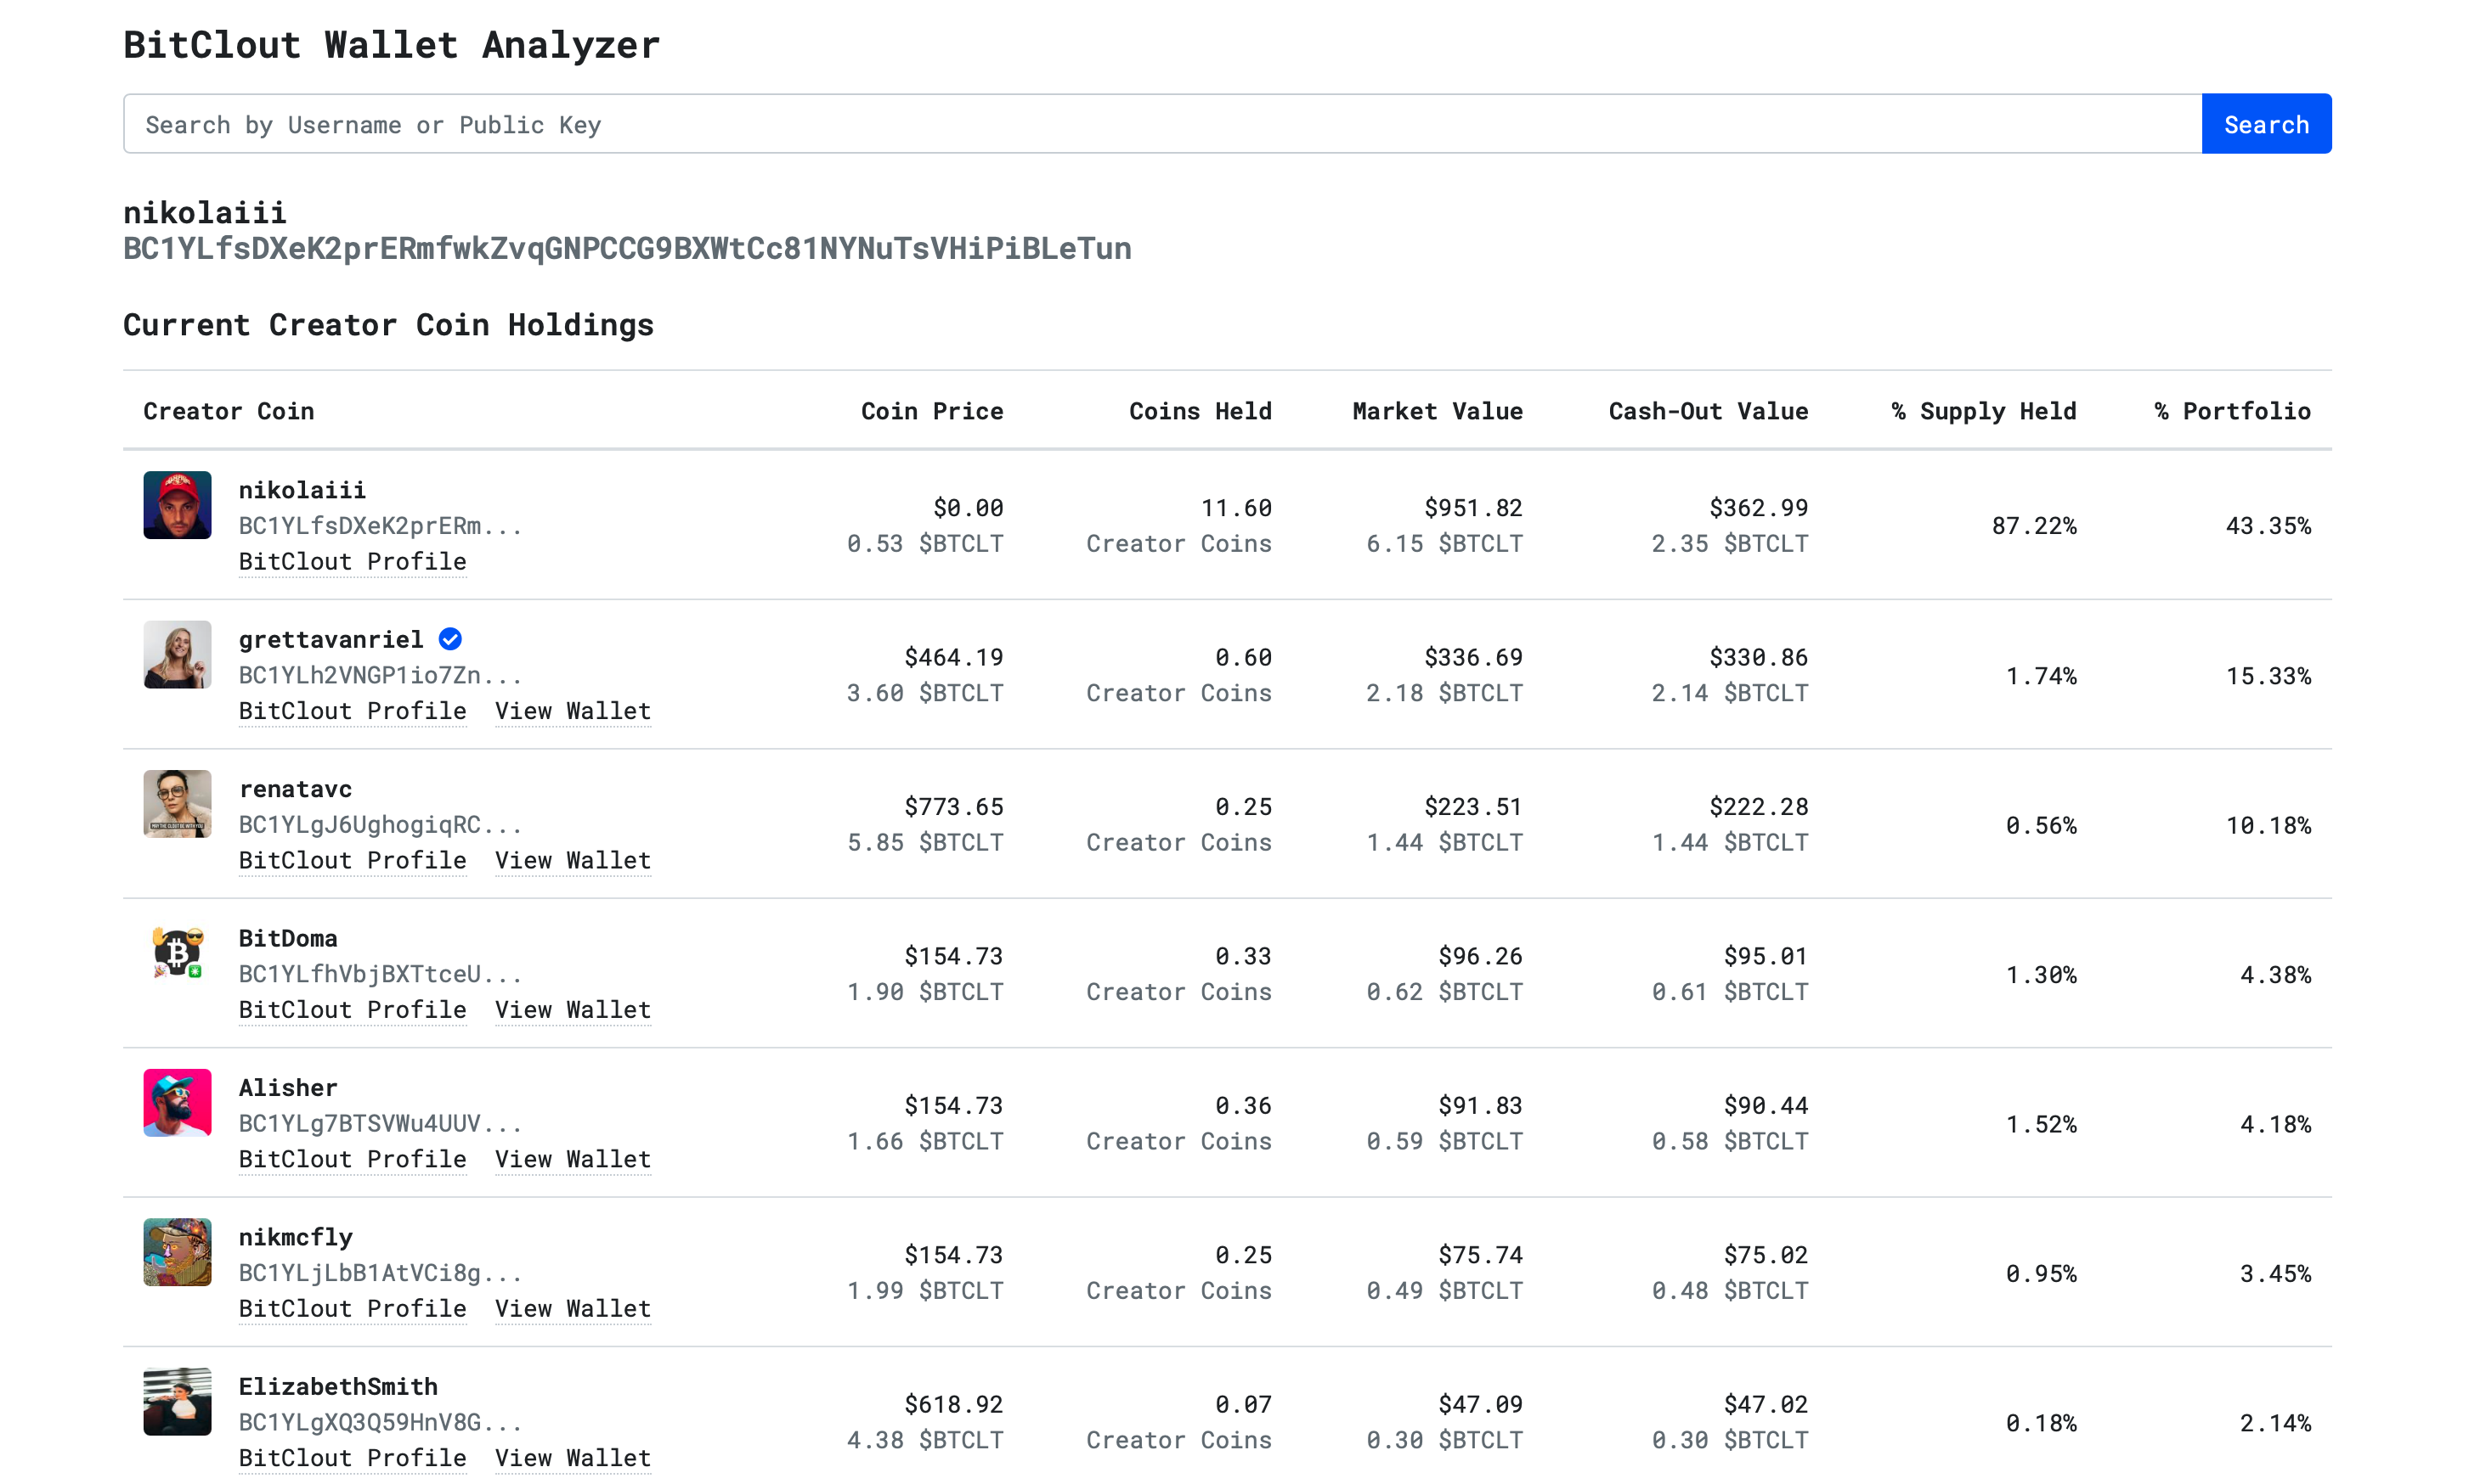
Task: Click ElizabethSmith's profile avatar
Action: [177, 1401]
